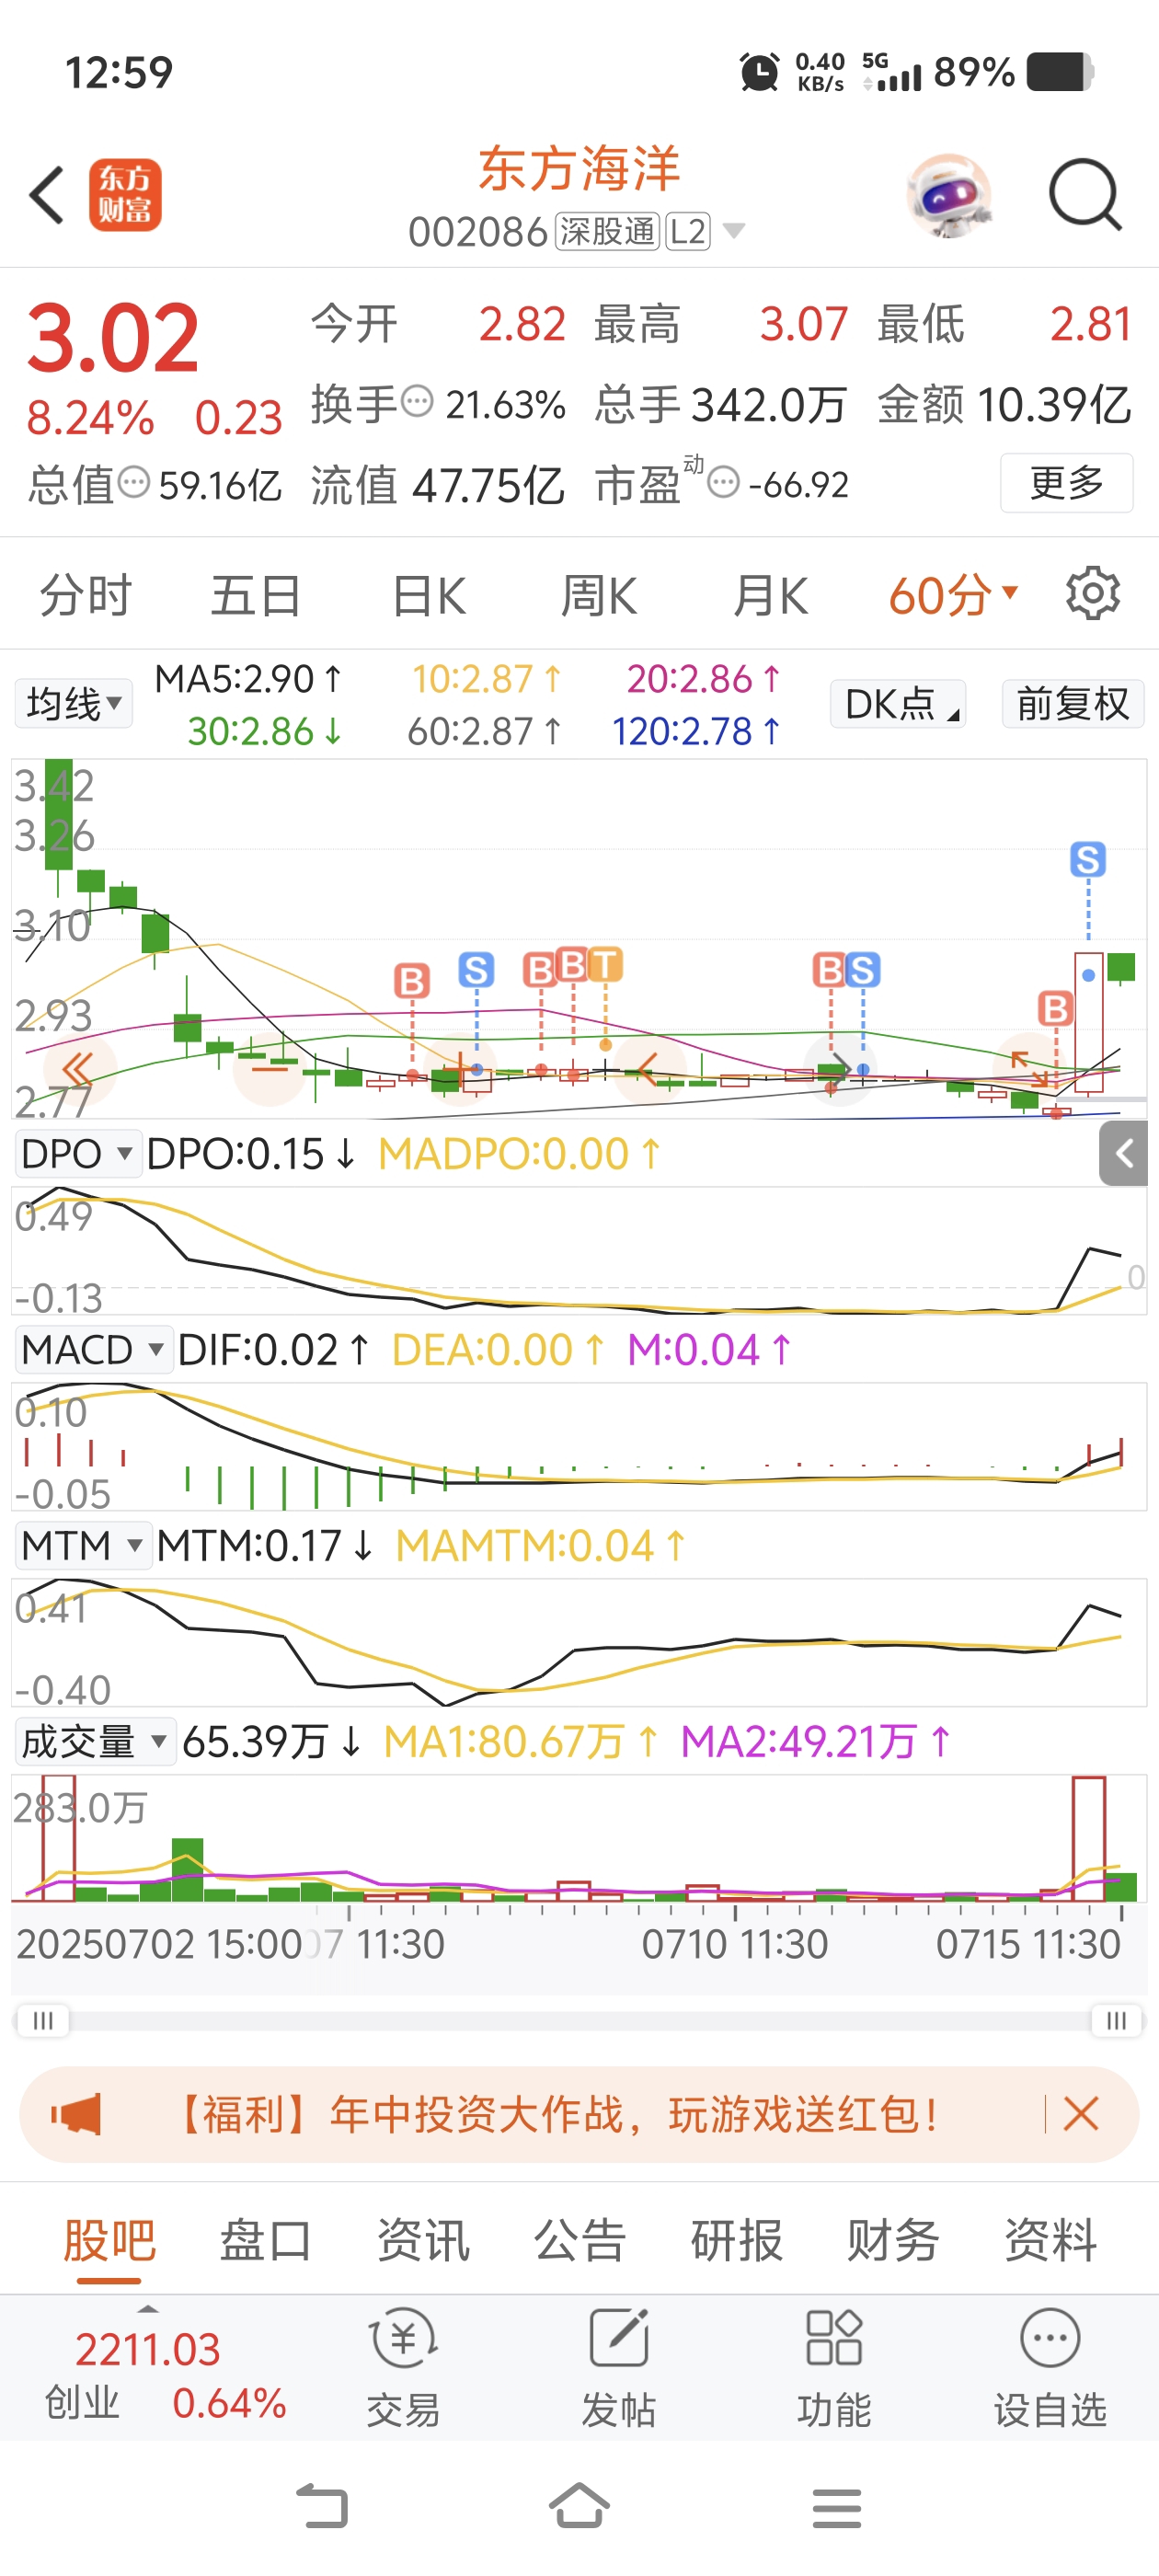Tap the rightmost blue S sell marker
This screenshot has height=2576, width=1159.
click(x=1088, y=859)
